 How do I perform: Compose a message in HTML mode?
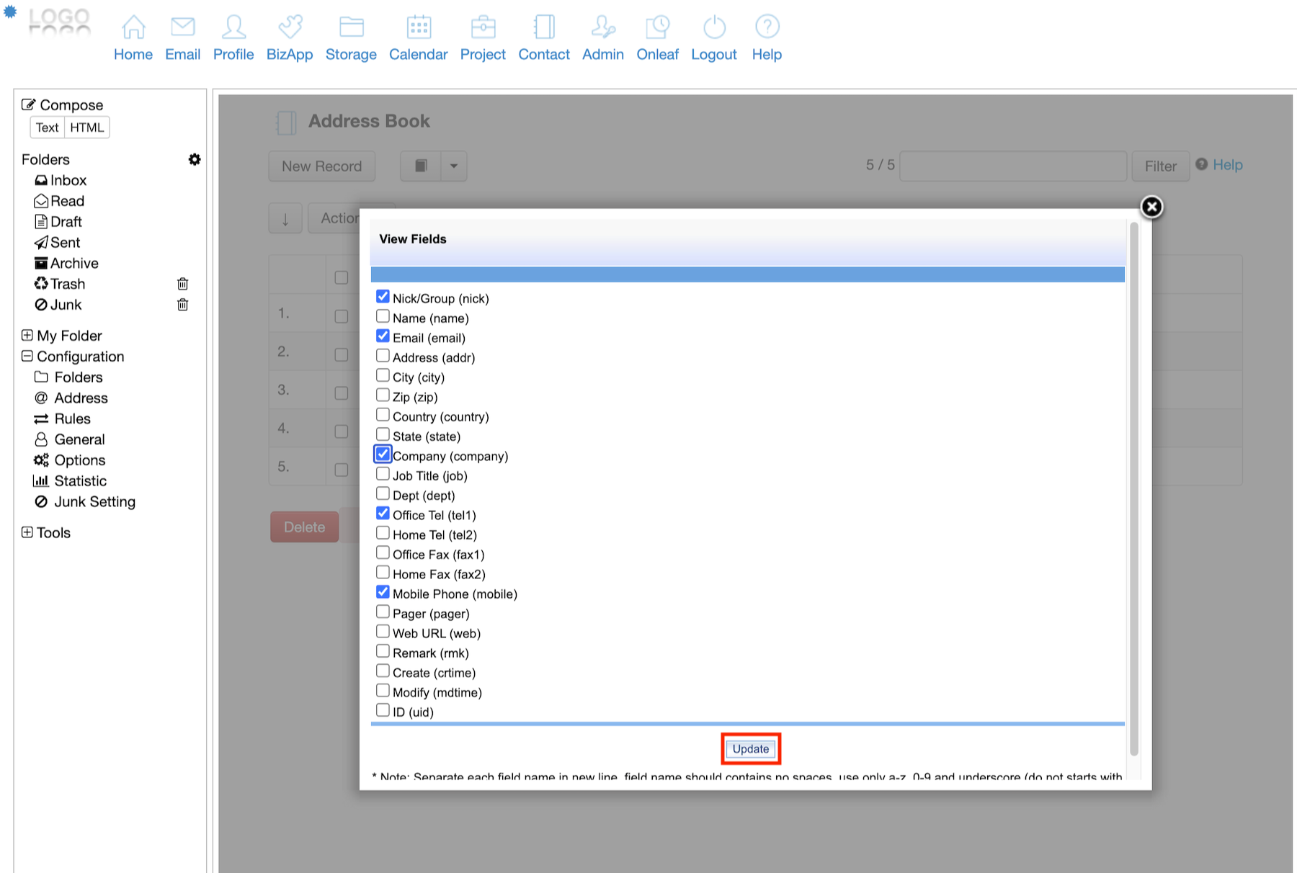click(x=87, y=127)
